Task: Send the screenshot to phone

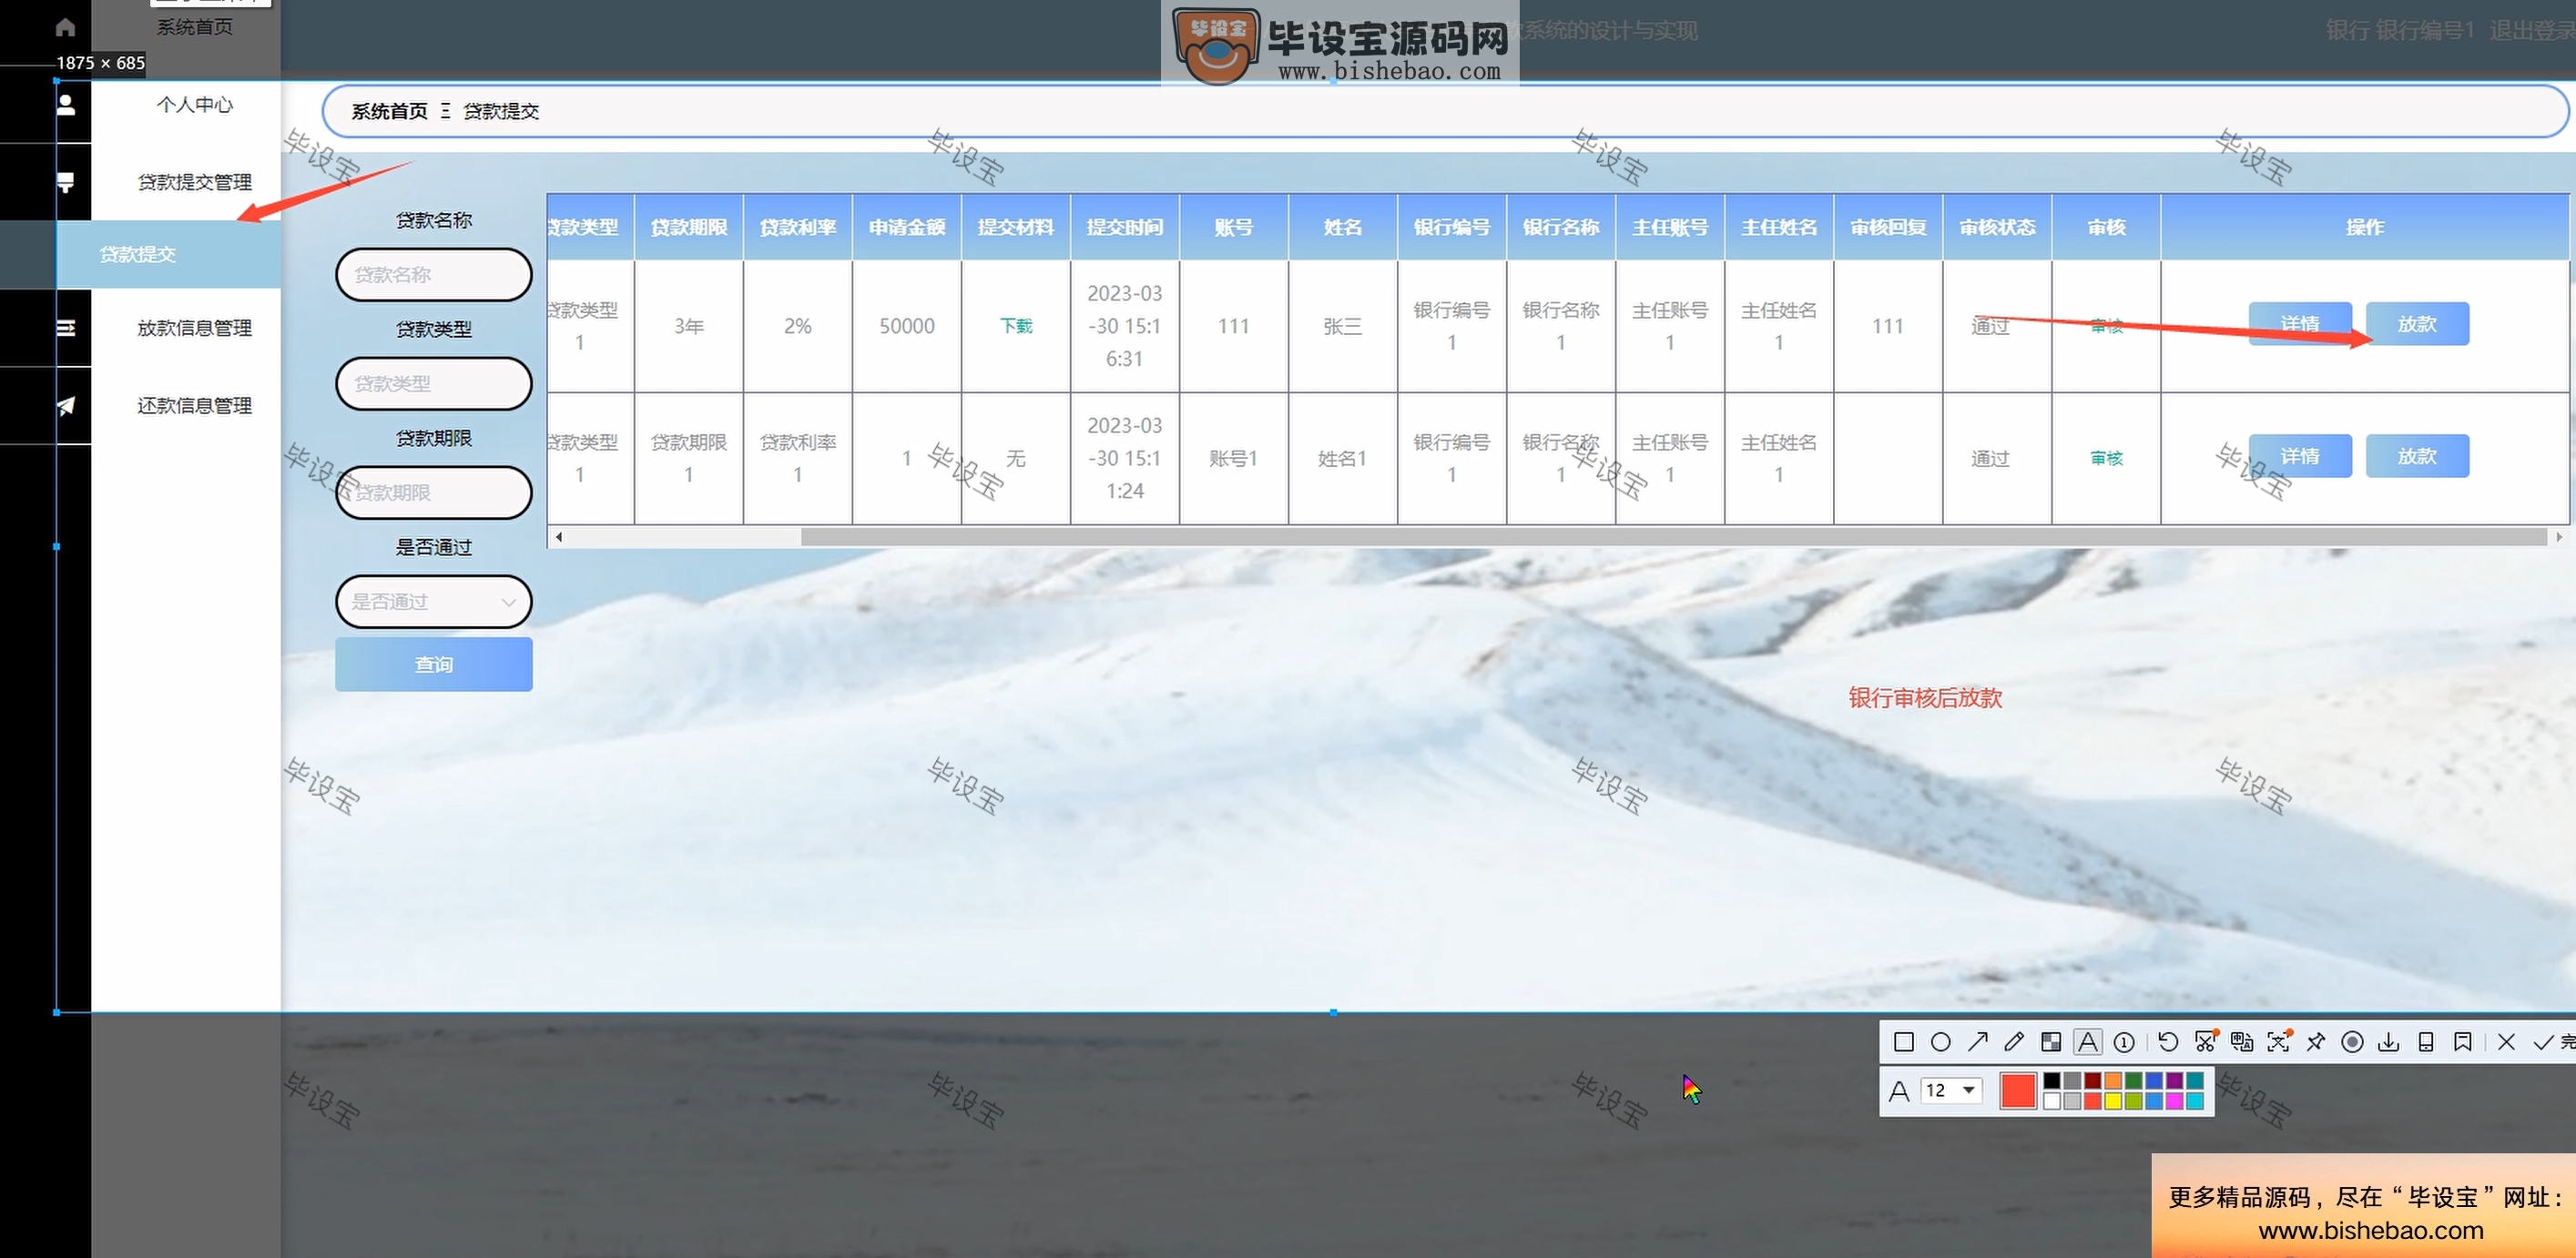Action: pos(2426,1042)
